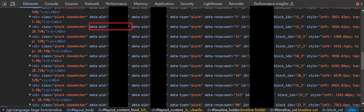Expand the div with block_idx 16_3
The height and width of the screenshot is (112, 364).
(x=30, y=37)
